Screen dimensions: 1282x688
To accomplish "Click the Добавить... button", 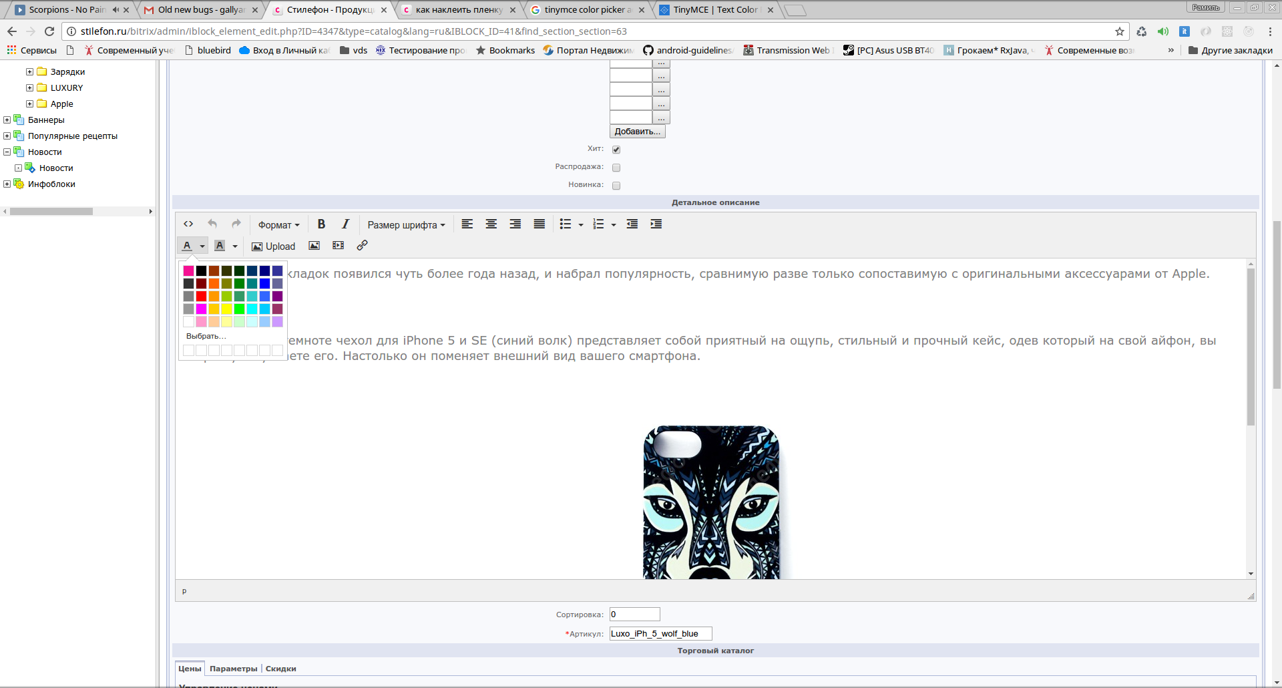I will 638,132.
